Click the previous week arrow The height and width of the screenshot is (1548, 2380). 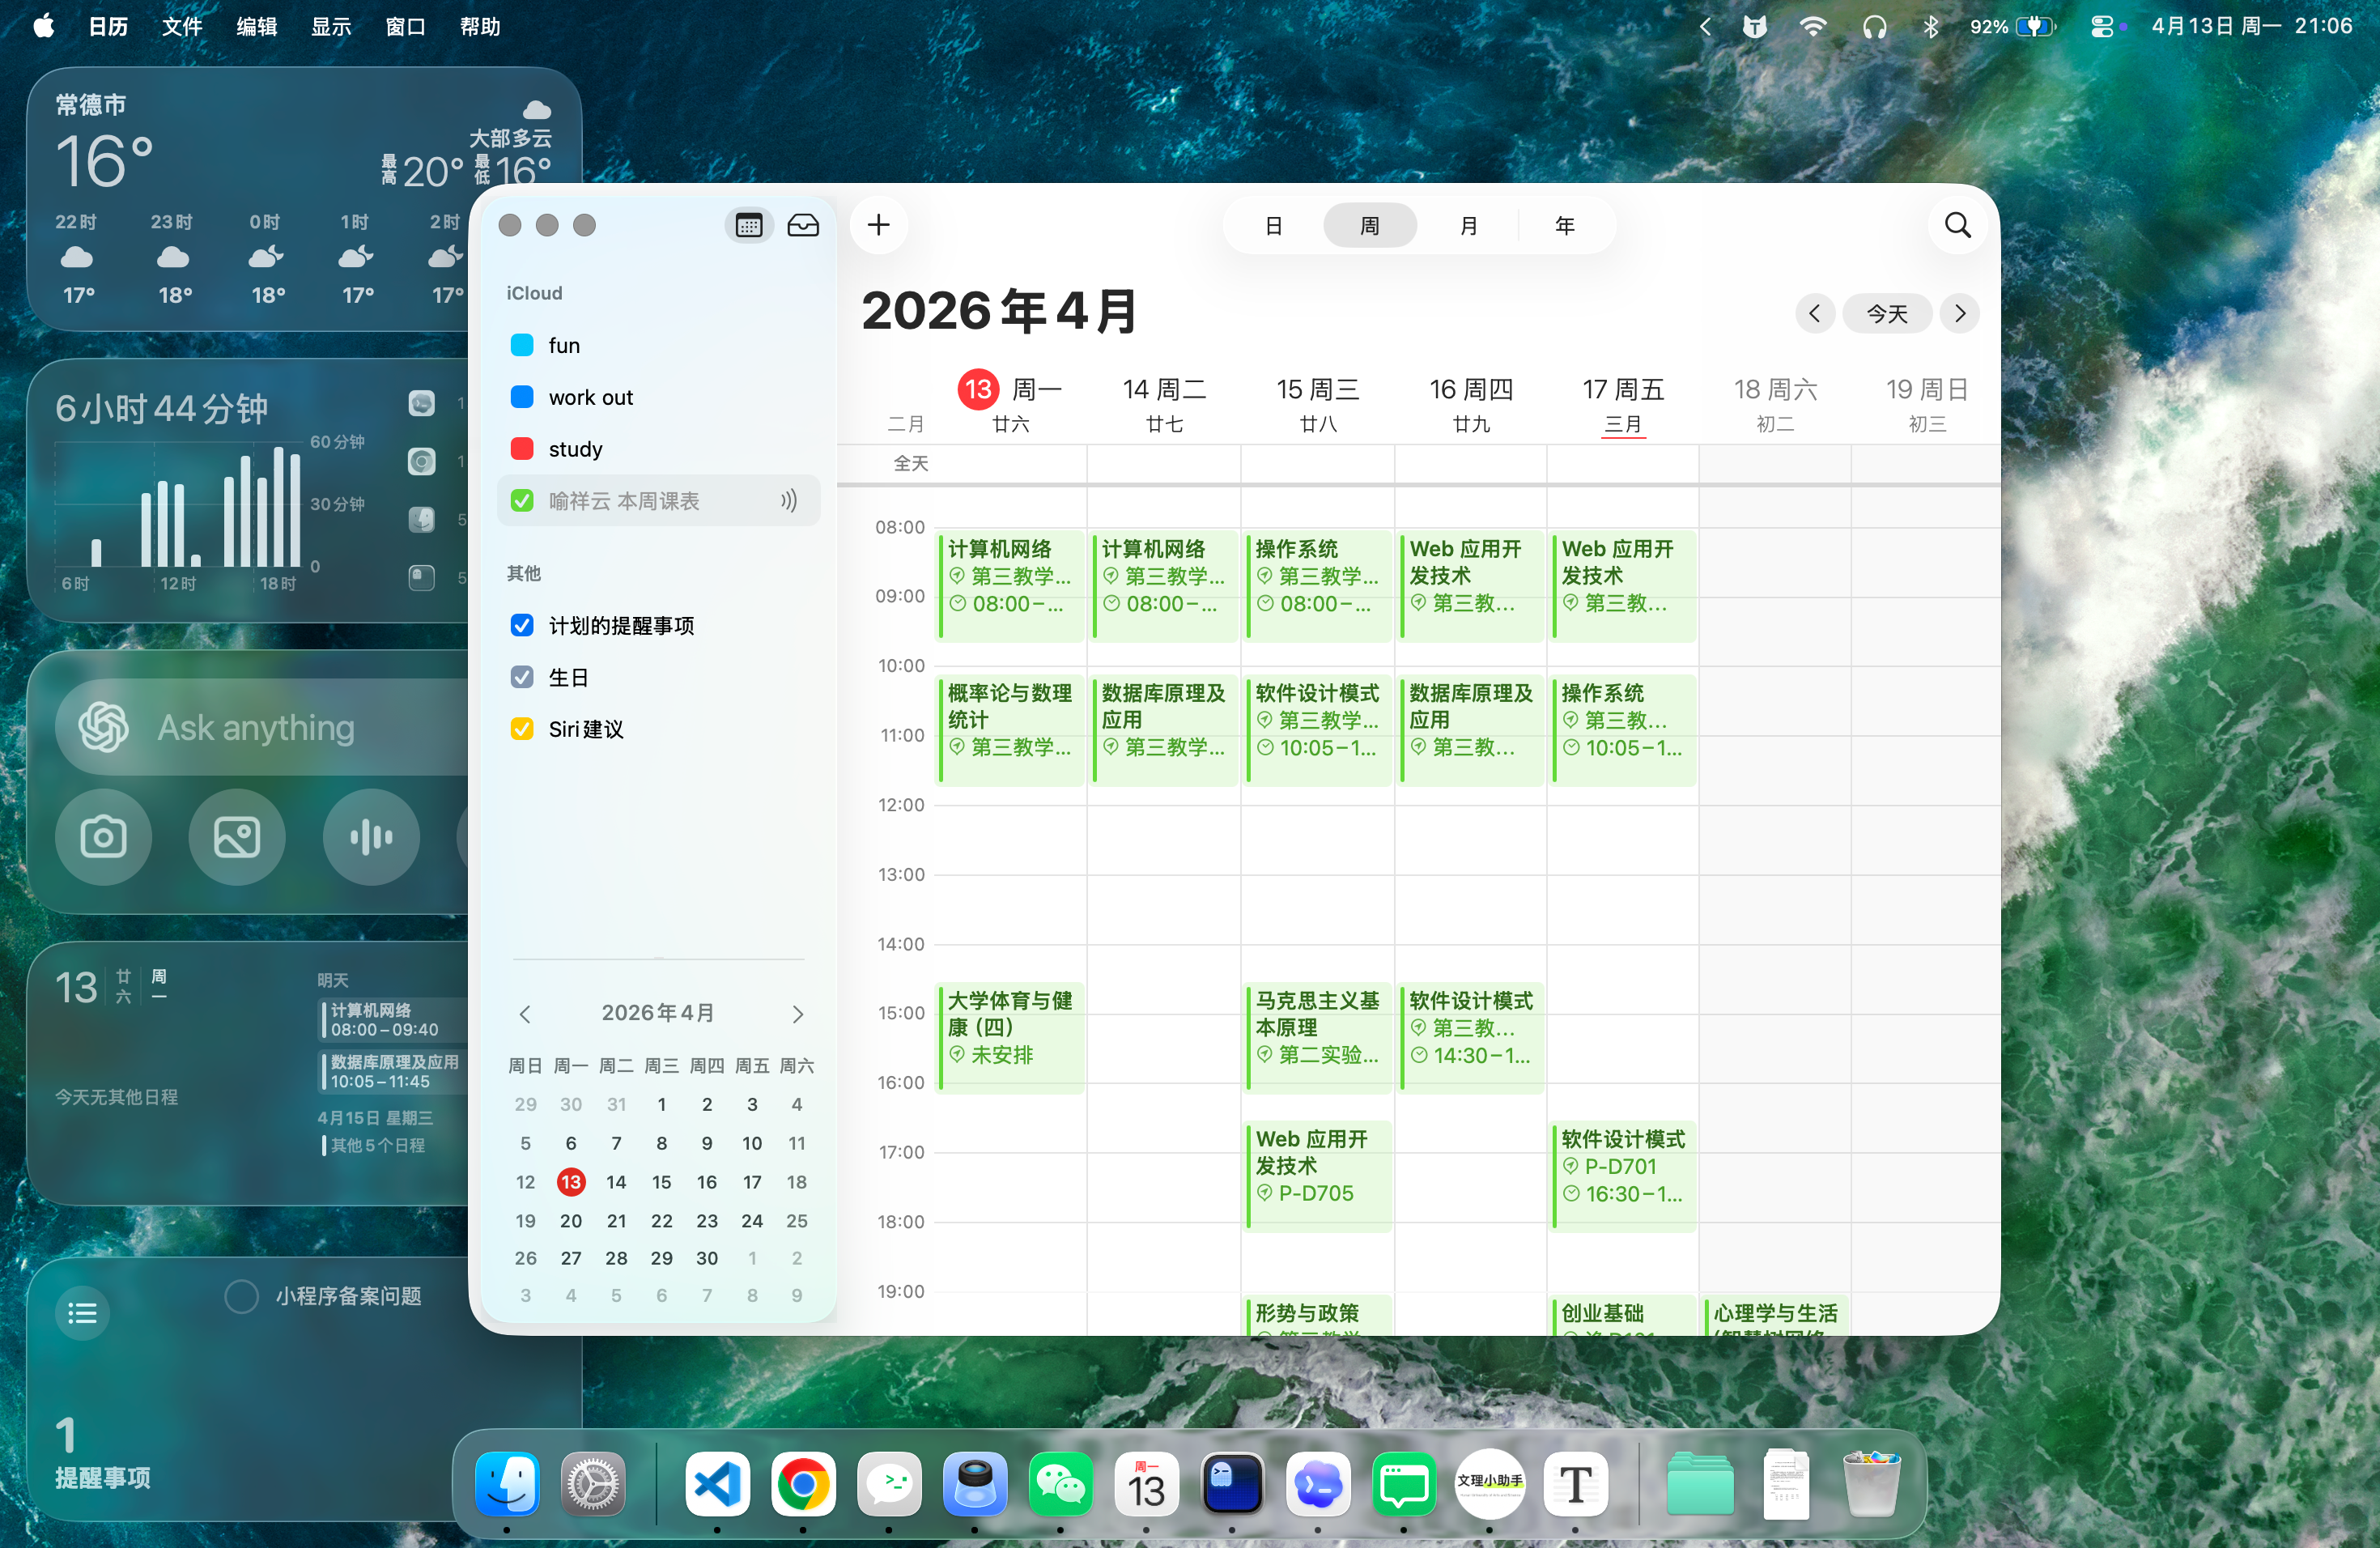click(x=1815, y=313)
